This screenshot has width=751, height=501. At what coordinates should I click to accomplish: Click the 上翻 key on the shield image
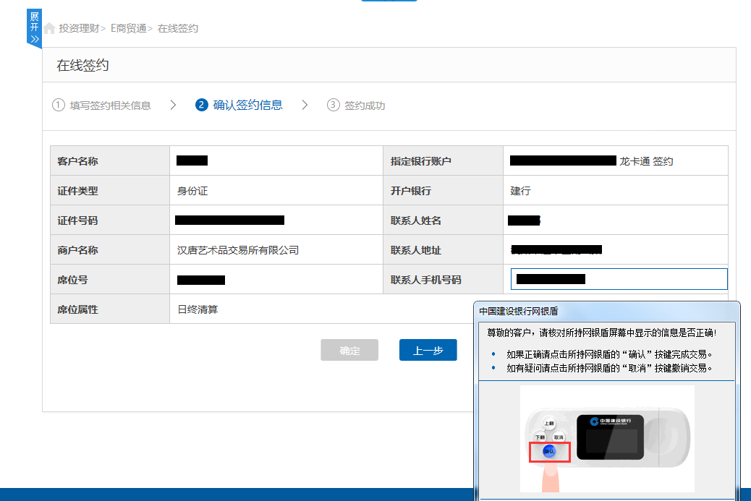(x=549, y=423)
